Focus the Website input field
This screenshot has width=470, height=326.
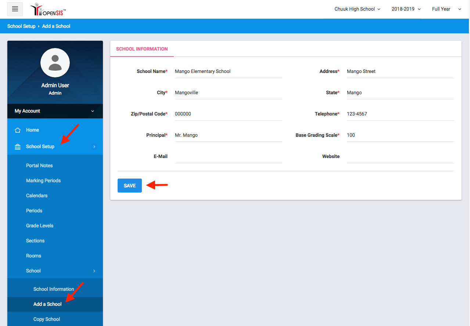click(400, 157)
